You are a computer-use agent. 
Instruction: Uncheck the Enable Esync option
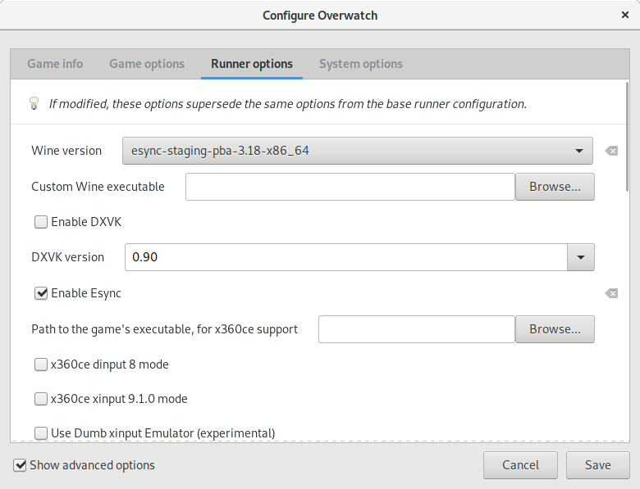coord(41,293)
